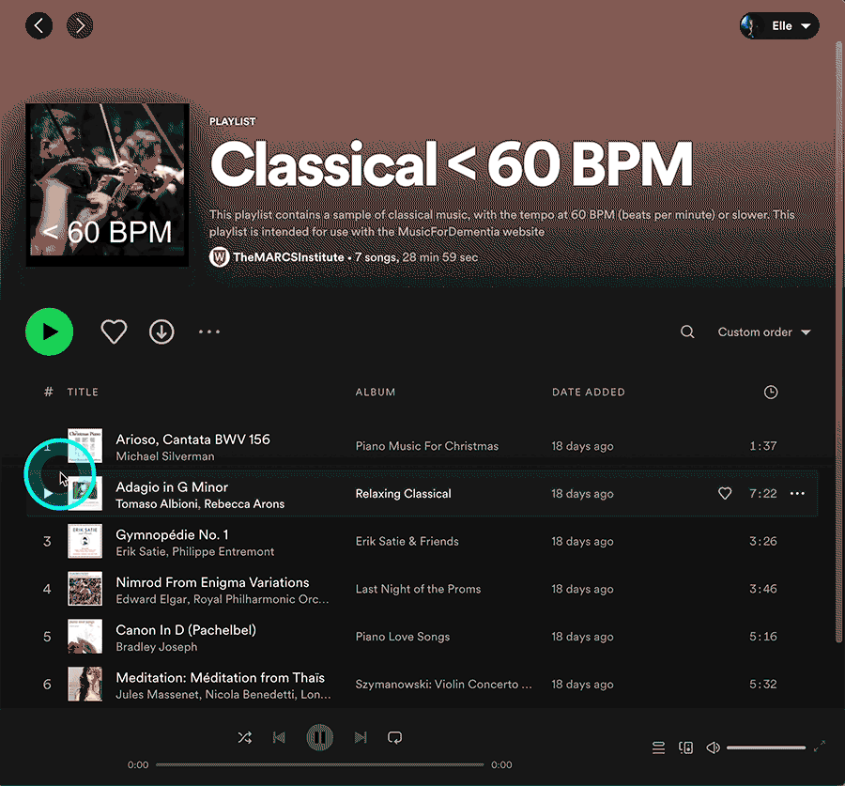
Task: Open the playlist more options menu
Action: coord(209,331)
